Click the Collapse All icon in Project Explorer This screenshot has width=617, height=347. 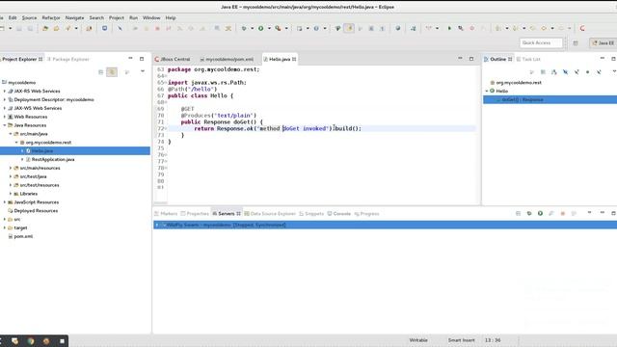[100, 72]
